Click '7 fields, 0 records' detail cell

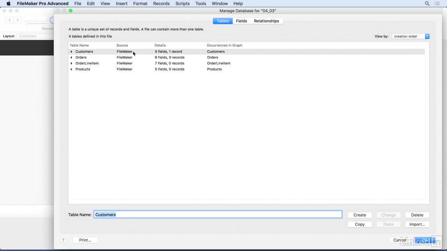coord(170,63)
